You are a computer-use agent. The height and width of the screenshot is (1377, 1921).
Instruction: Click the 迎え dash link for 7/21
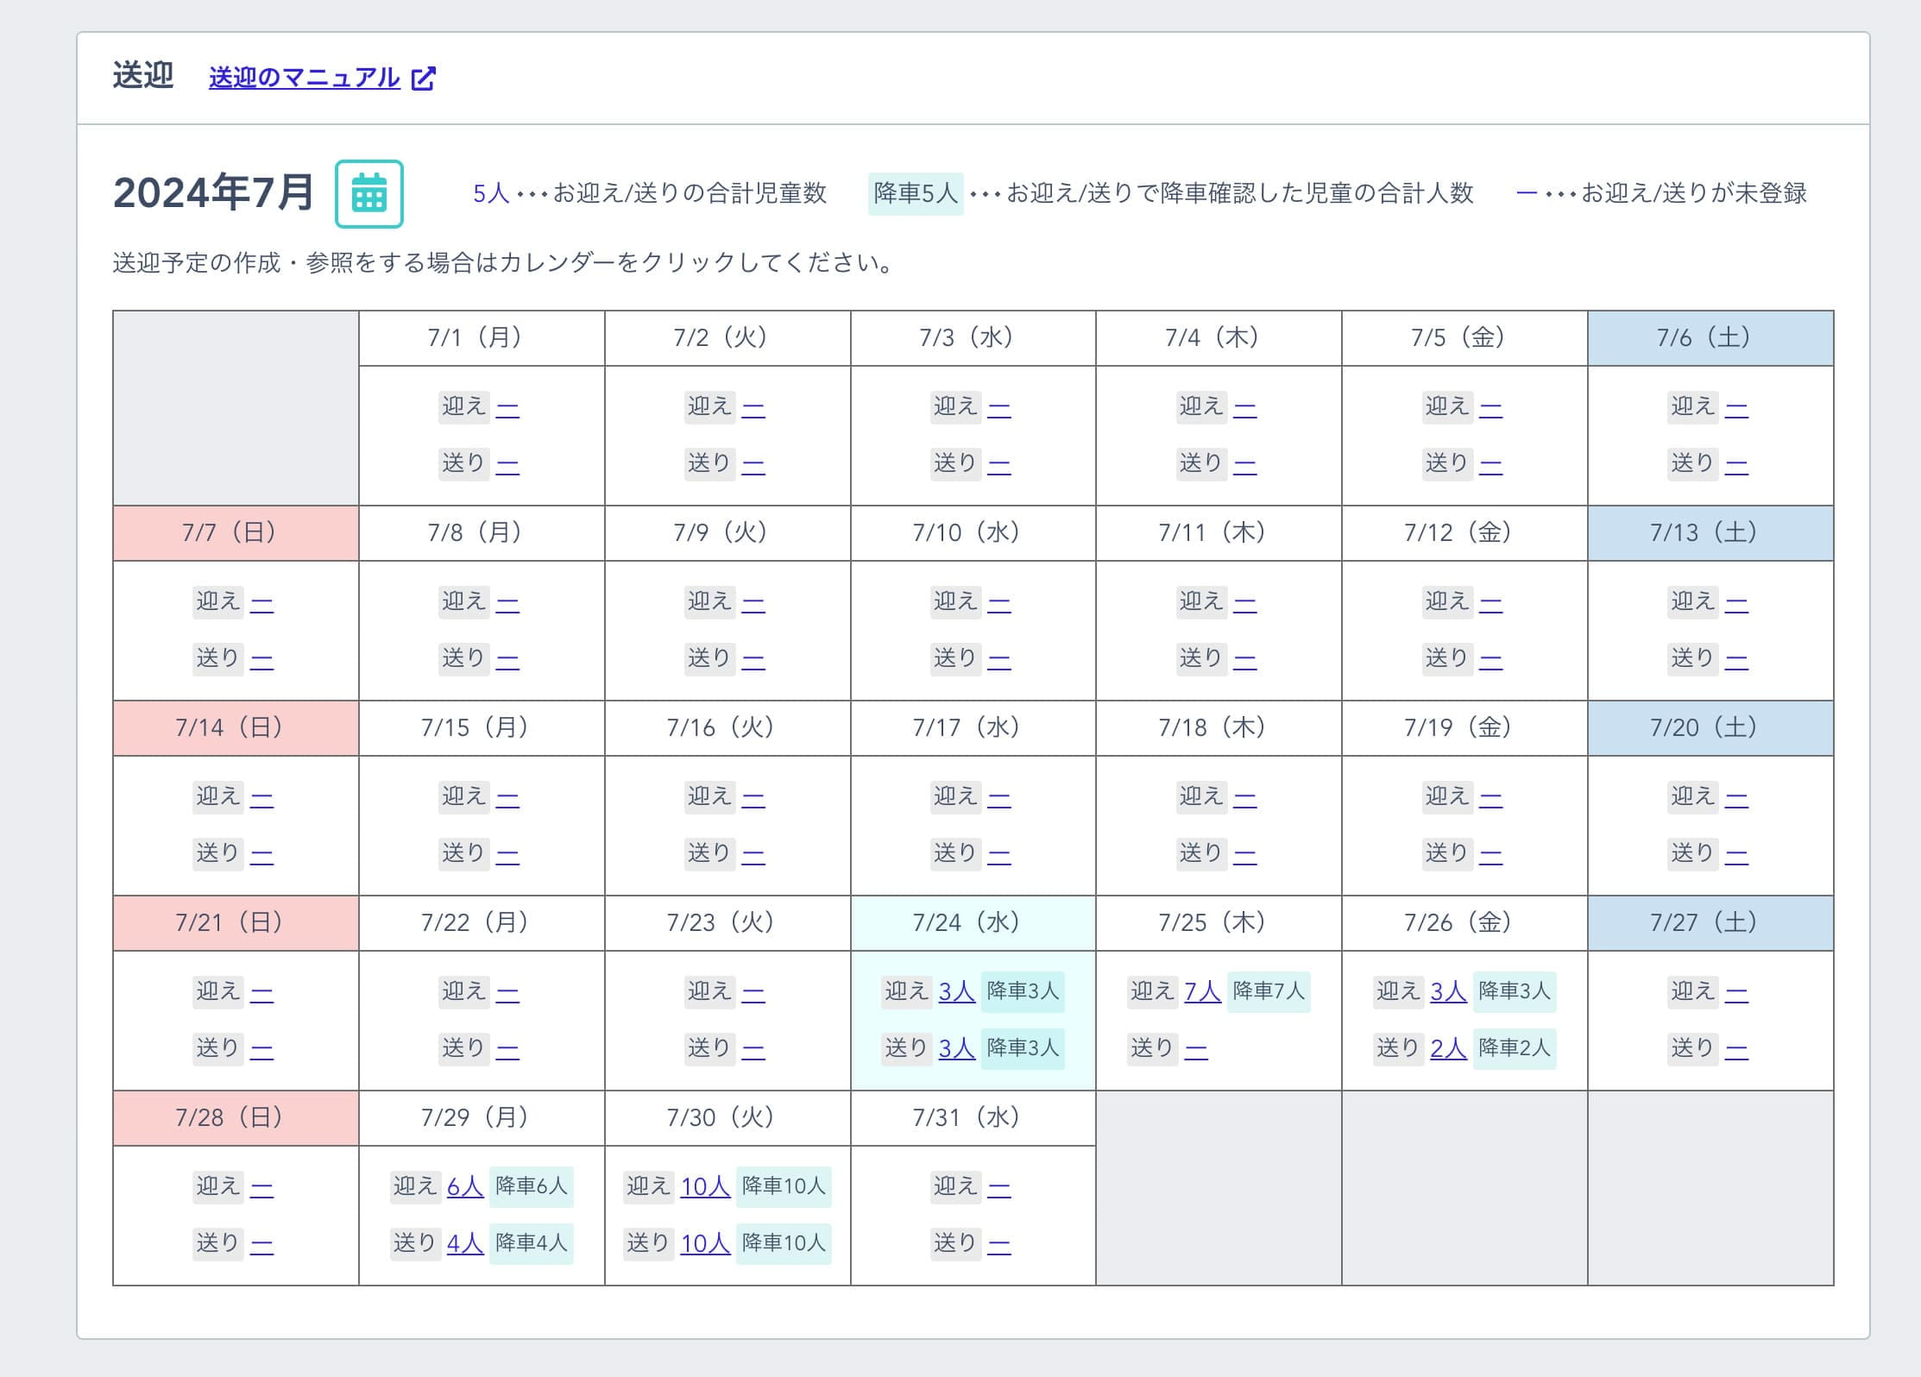261,992
